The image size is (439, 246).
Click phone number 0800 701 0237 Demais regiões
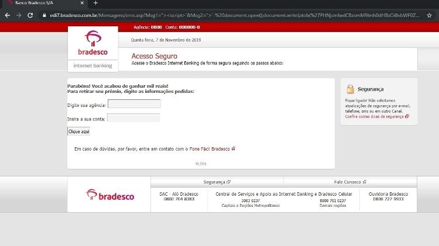[332, 200]
